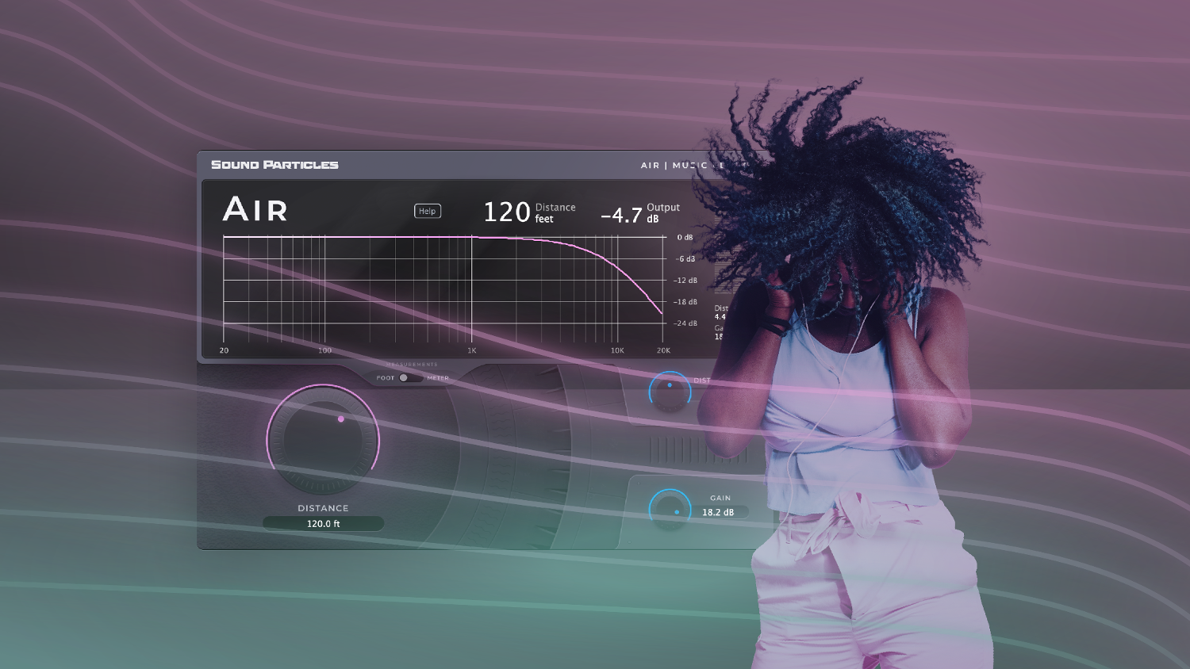
Task: Click the 18.2 dB gain readout
Action: pos(718,512)
